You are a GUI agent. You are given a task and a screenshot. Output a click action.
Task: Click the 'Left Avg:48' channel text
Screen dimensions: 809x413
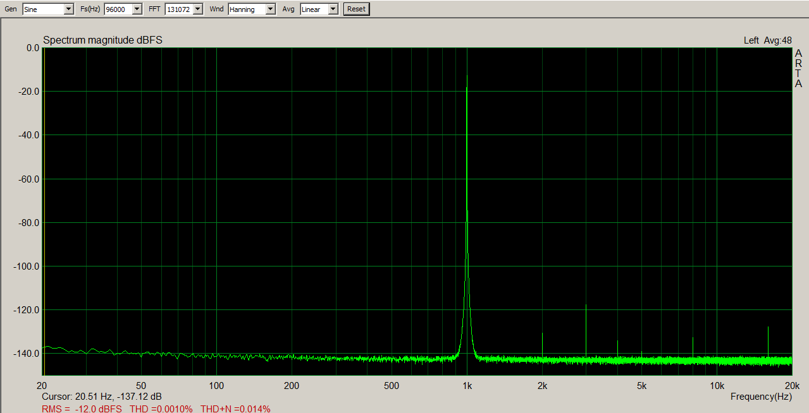pos(768,40)
